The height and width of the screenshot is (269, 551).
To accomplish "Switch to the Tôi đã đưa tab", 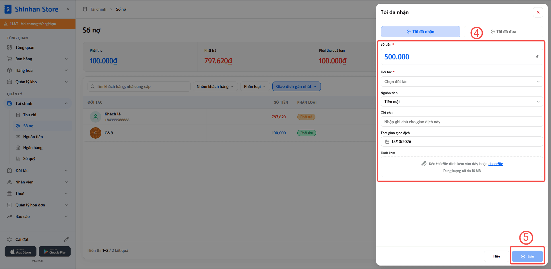I will coord(503,32).
